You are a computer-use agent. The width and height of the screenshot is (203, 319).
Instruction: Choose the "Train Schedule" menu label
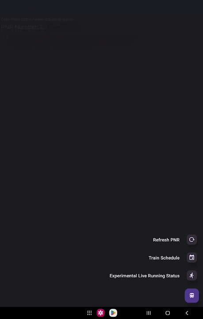[164, 258]
